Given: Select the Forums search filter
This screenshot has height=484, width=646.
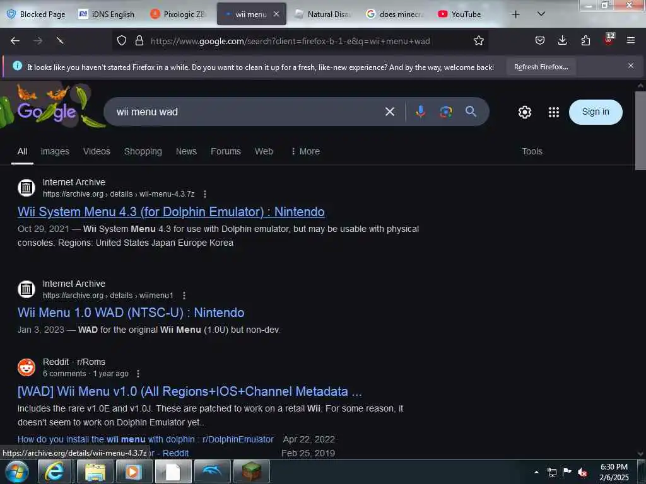Looking at the screenshot, I should 226,151.
